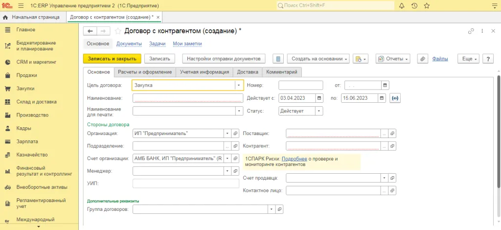Click the 'Наименование' input field

point(188,98)
